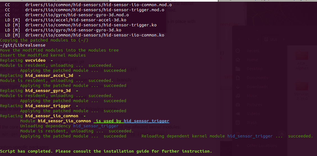Click the 'Script has completed' terminal line
The height and width of the screenshot is (156, 317).
pyautogui.click(x=106, y=151)
